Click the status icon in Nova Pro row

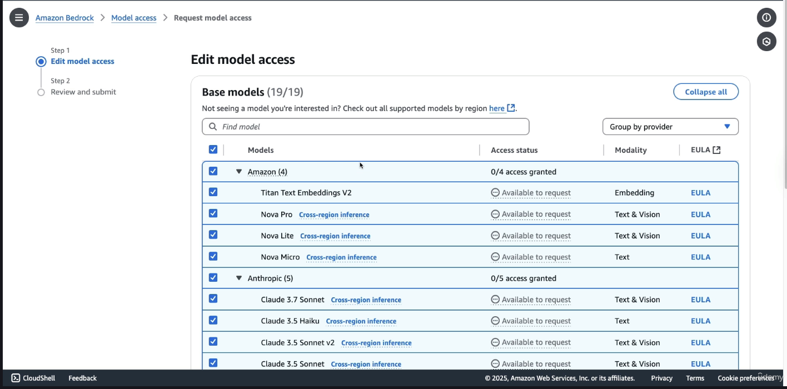pos(495,214)
